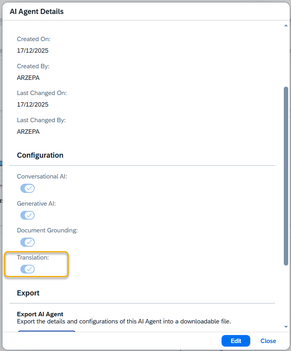
Task: Close the AI Agent Details dialog
Action: click(x=268, y=341)
